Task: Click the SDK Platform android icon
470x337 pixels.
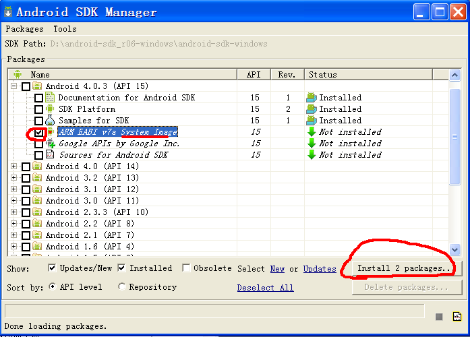Action: [x=50, y=109]
